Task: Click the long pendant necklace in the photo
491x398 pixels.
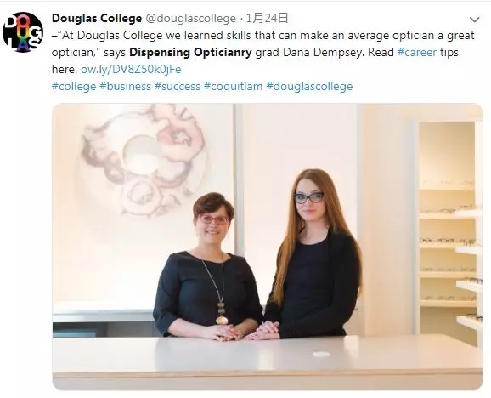Action: 217,290
